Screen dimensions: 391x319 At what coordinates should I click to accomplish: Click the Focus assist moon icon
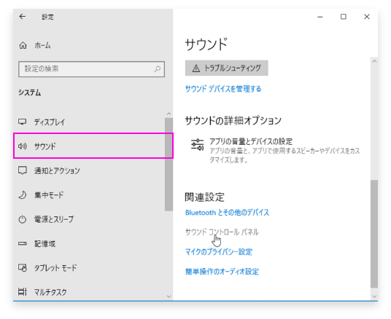coord(23,194)
